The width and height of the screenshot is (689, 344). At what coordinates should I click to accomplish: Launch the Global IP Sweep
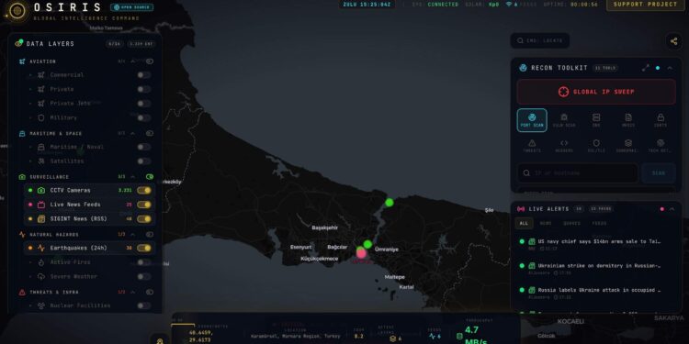point(596,92)
